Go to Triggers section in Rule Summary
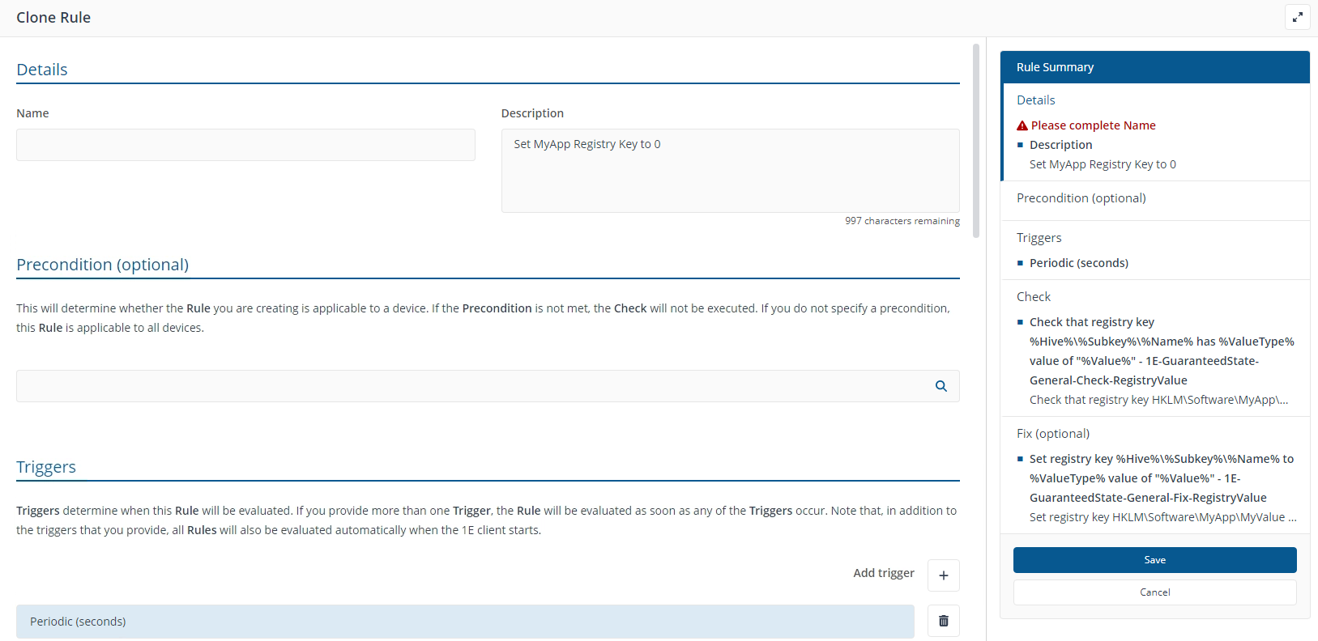 (x=1039, y=238)
